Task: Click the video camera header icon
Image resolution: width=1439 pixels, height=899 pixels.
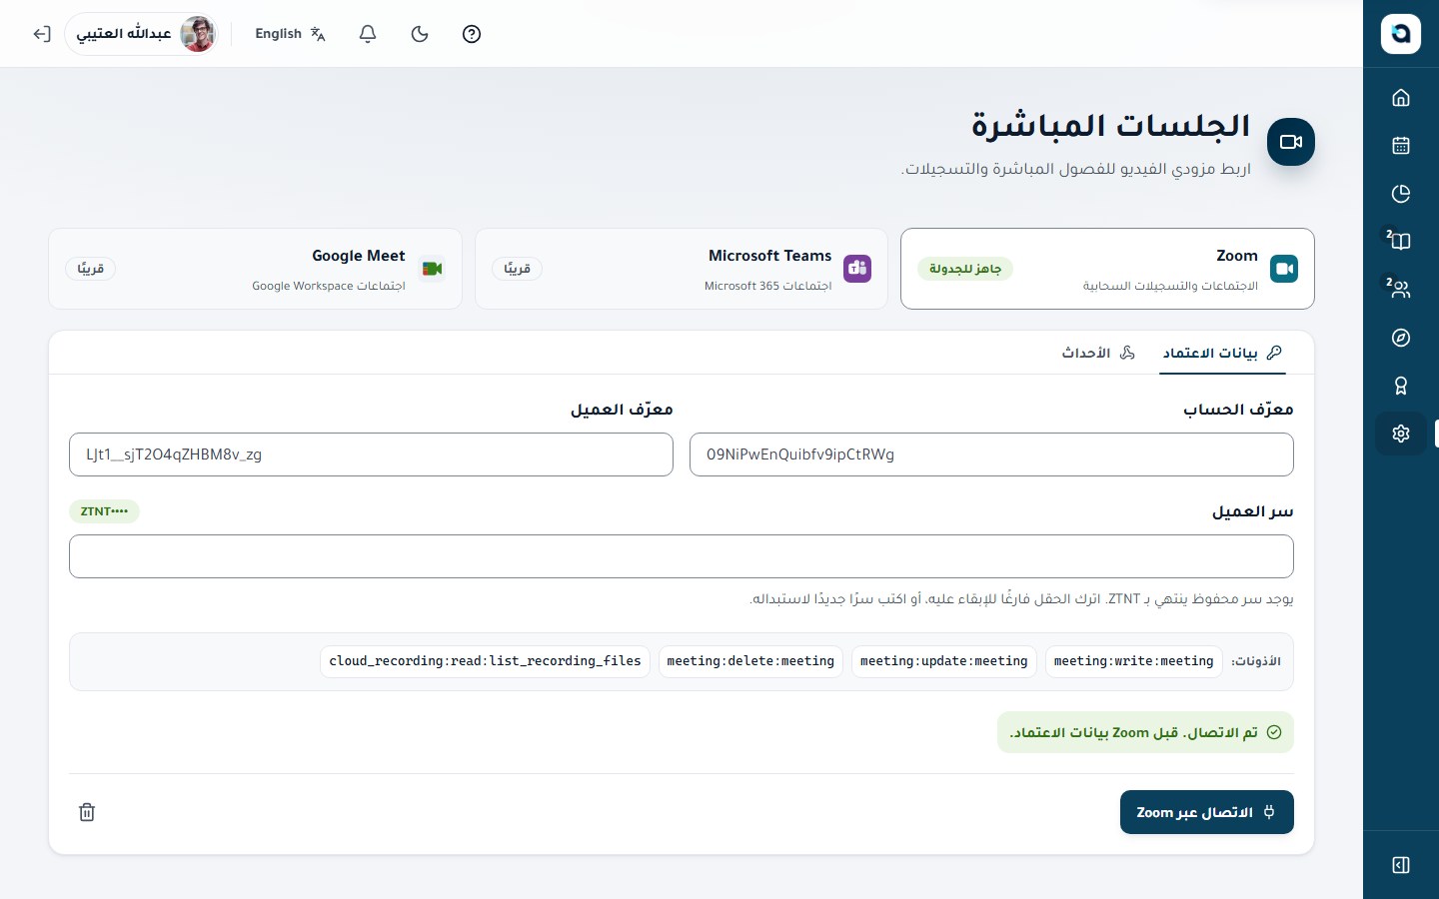Action: (1291, 142)
